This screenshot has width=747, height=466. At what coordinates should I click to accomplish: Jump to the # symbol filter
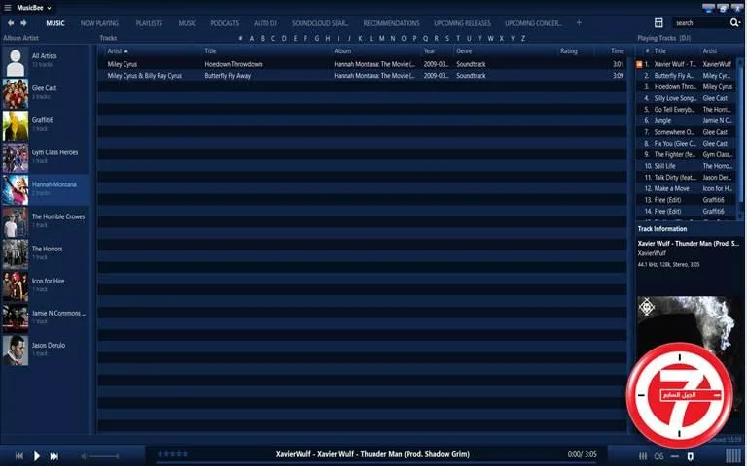pyautogui.click(x=240, y=38)
